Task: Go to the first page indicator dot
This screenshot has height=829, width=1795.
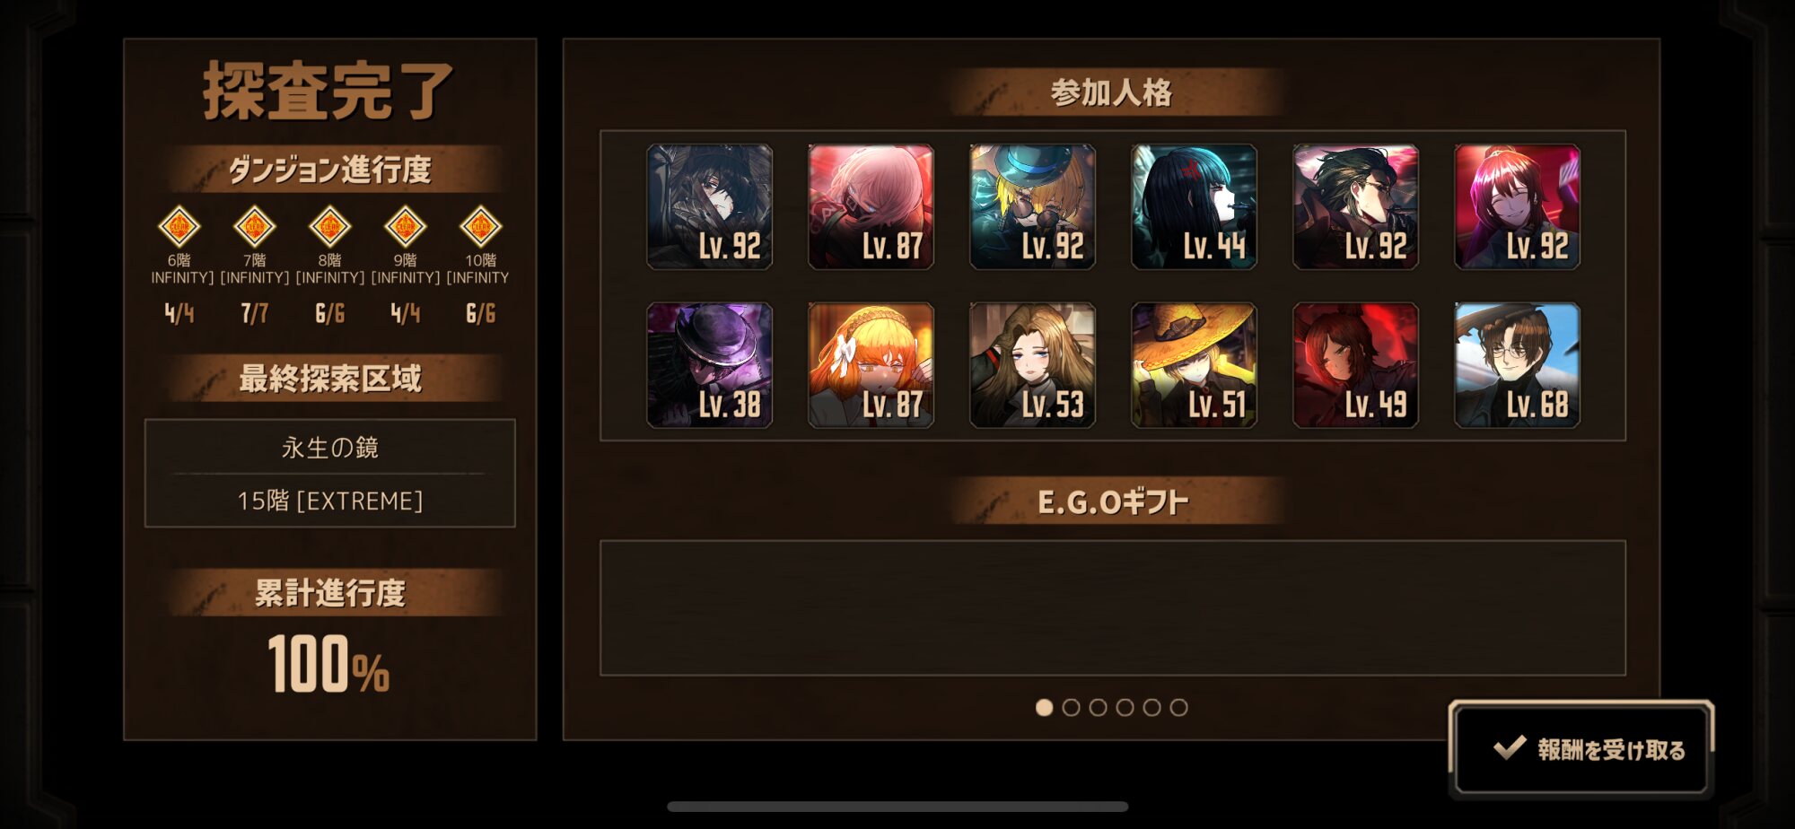Action: [x=1044, y=707]
